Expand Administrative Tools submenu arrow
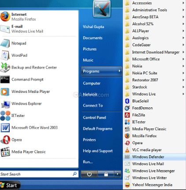The height and width of the screenshot is (190, 186). pyautogui.click(x=183, y=10)
